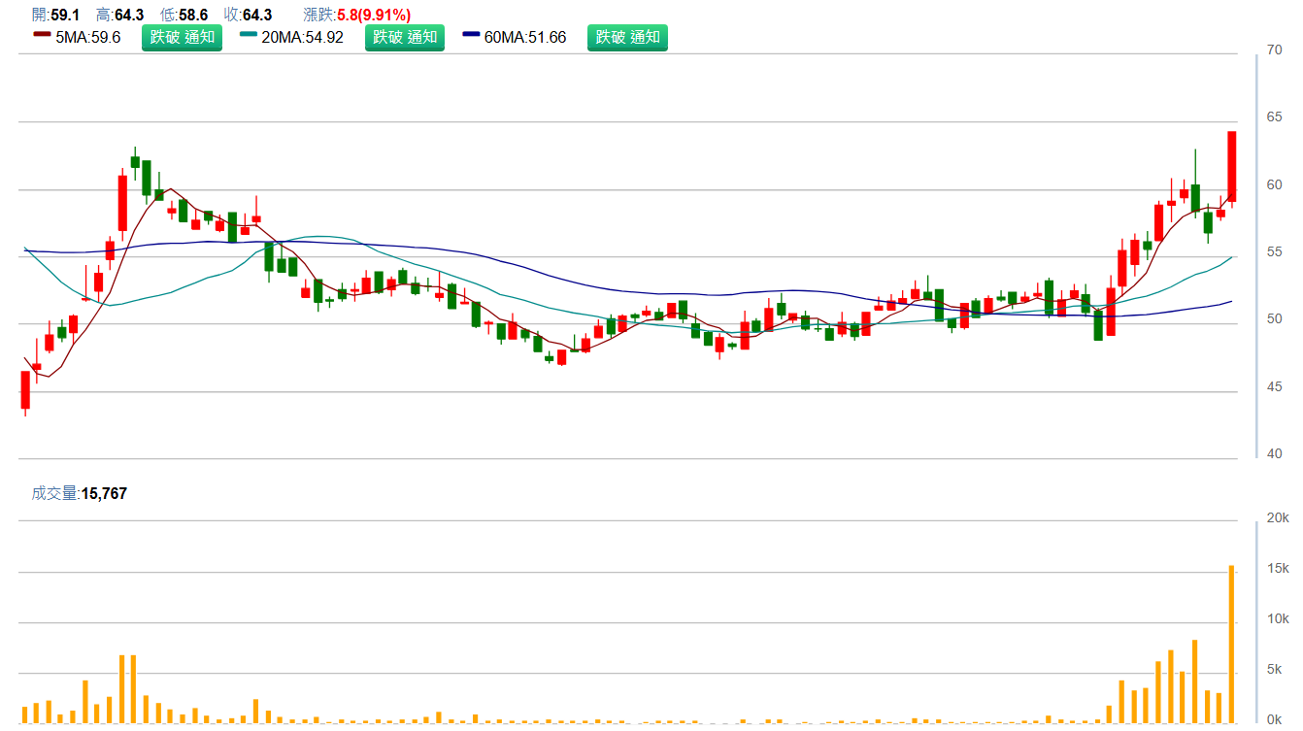Click the 60 label on the price axis
Viewport: 1303px width, 731px height.
coord(1275,184)
